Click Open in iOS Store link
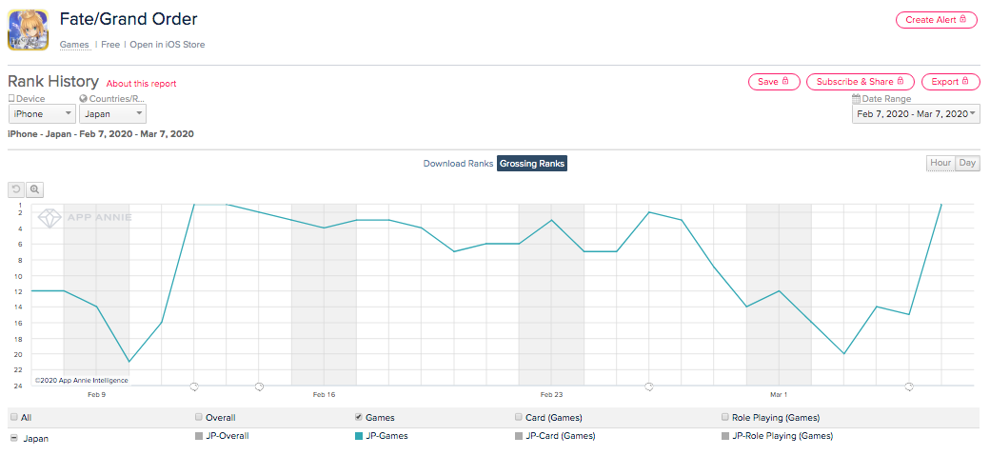The image size is (990, 456). click(x=168, y=45)
